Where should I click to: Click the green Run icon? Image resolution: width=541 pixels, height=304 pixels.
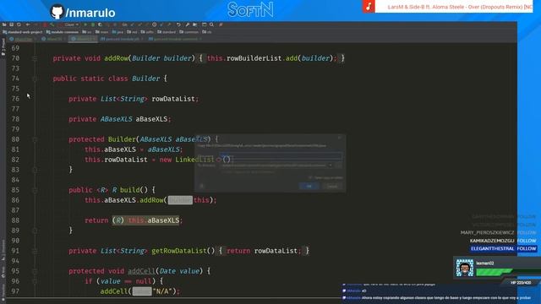pyautogui.click(x=85, y=24)
